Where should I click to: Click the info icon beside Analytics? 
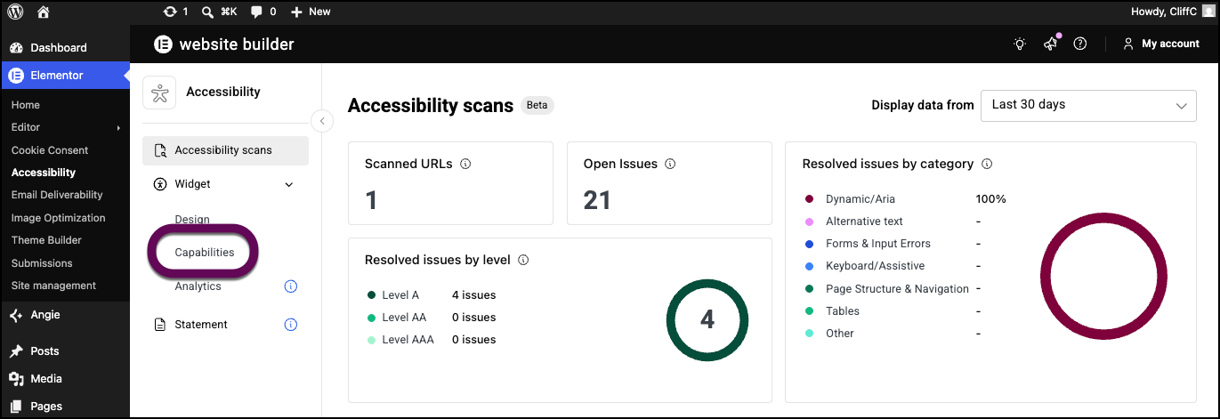tap(290, 286)
